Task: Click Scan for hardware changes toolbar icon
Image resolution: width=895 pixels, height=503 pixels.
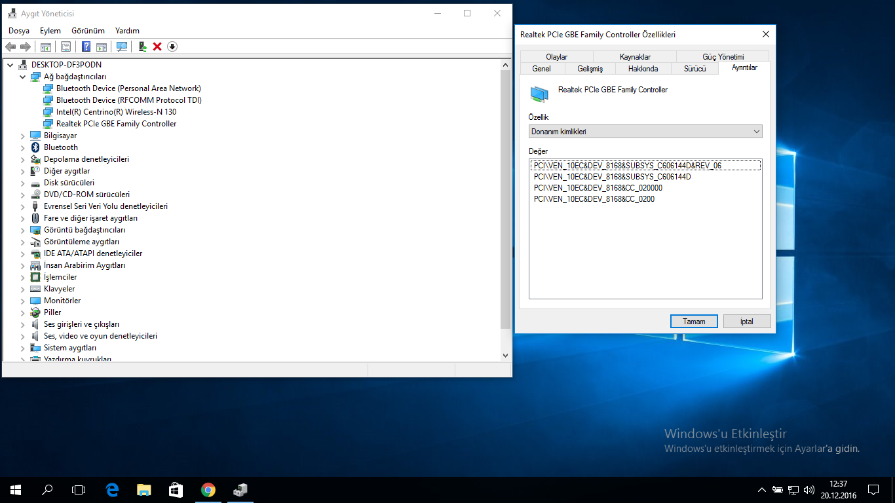Action: [x=122, y=47]
